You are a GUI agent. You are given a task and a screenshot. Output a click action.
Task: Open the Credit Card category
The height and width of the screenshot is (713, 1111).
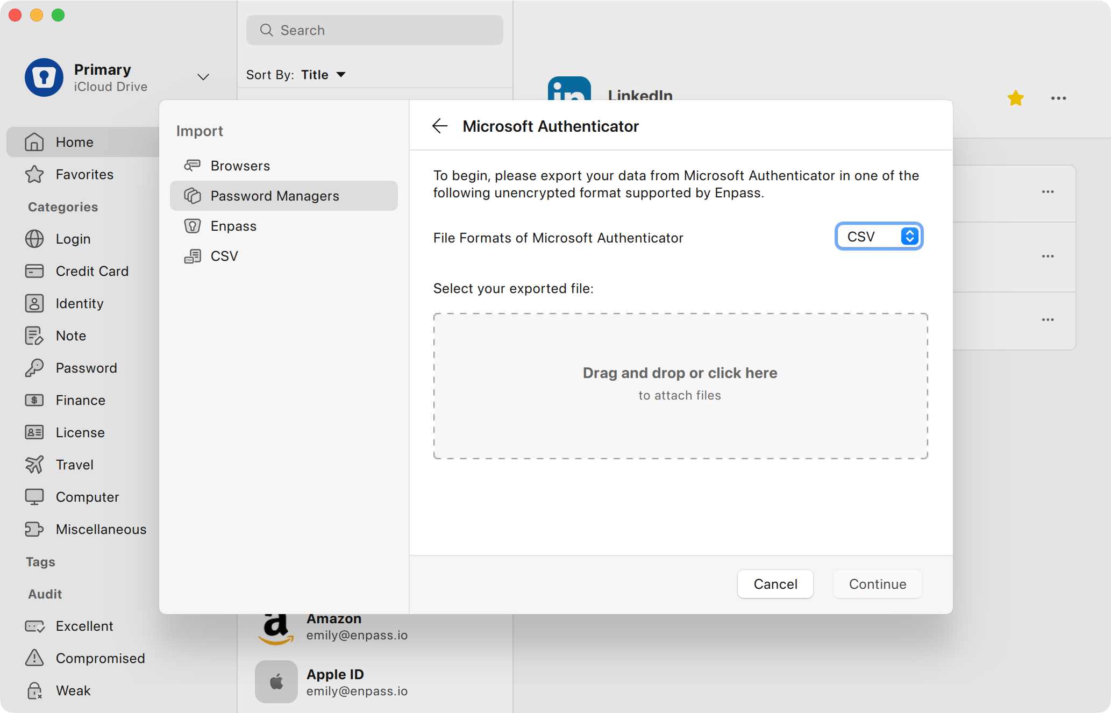pyautogui.click(x=83, y=271)
